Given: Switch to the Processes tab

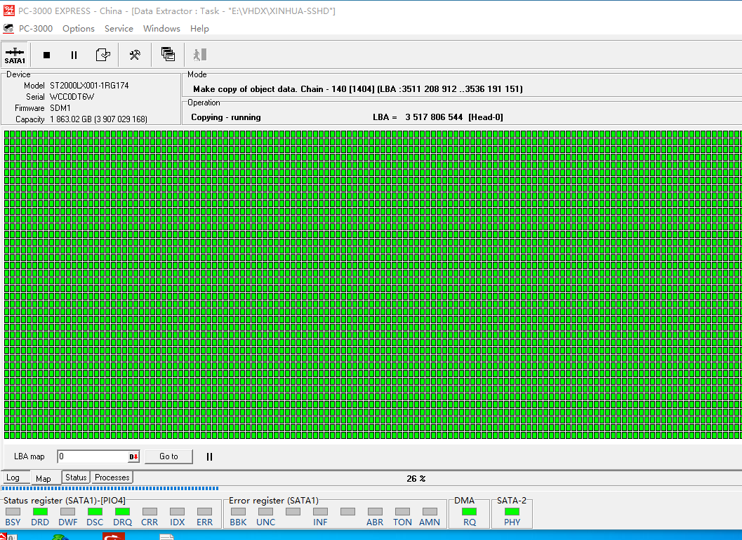Looking at the screenshot, I should click(x=111, y=477).
